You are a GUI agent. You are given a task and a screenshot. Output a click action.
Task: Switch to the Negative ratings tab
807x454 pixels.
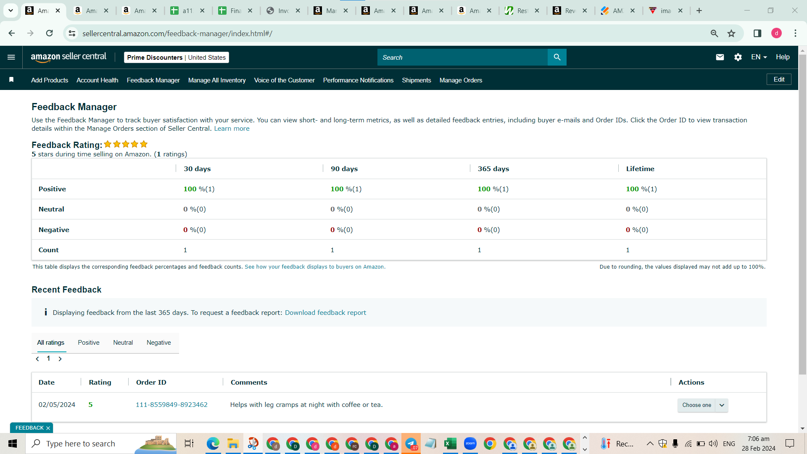[158, 343]
